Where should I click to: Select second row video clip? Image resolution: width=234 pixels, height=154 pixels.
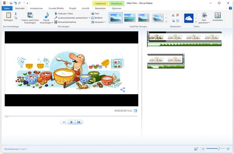point(166,59)
